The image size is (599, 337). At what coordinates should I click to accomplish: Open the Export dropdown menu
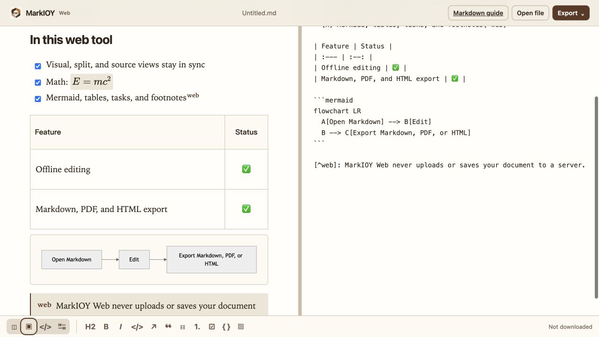click(571, 13)
